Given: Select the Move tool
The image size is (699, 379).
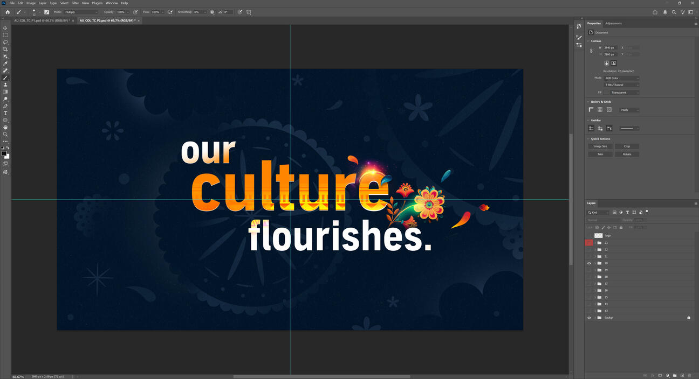Looking at the screenshot, I should click(x=5, y=28).
